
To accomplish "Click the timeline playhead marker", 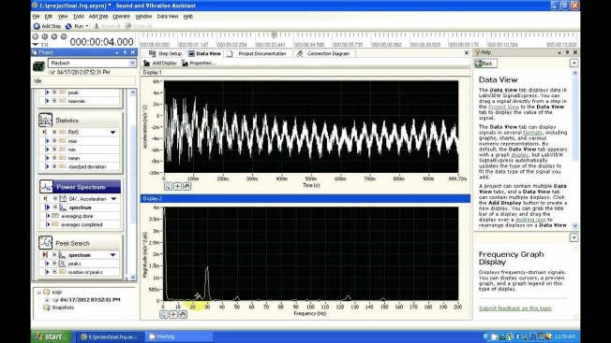I will pos(274,36).
